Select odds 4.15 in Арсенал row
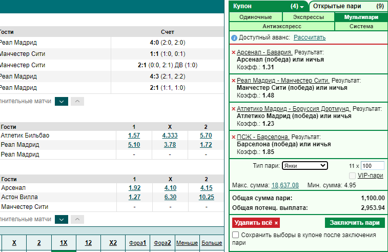The width and height of the screenshot is (388, 252). (x=207, y=188)
